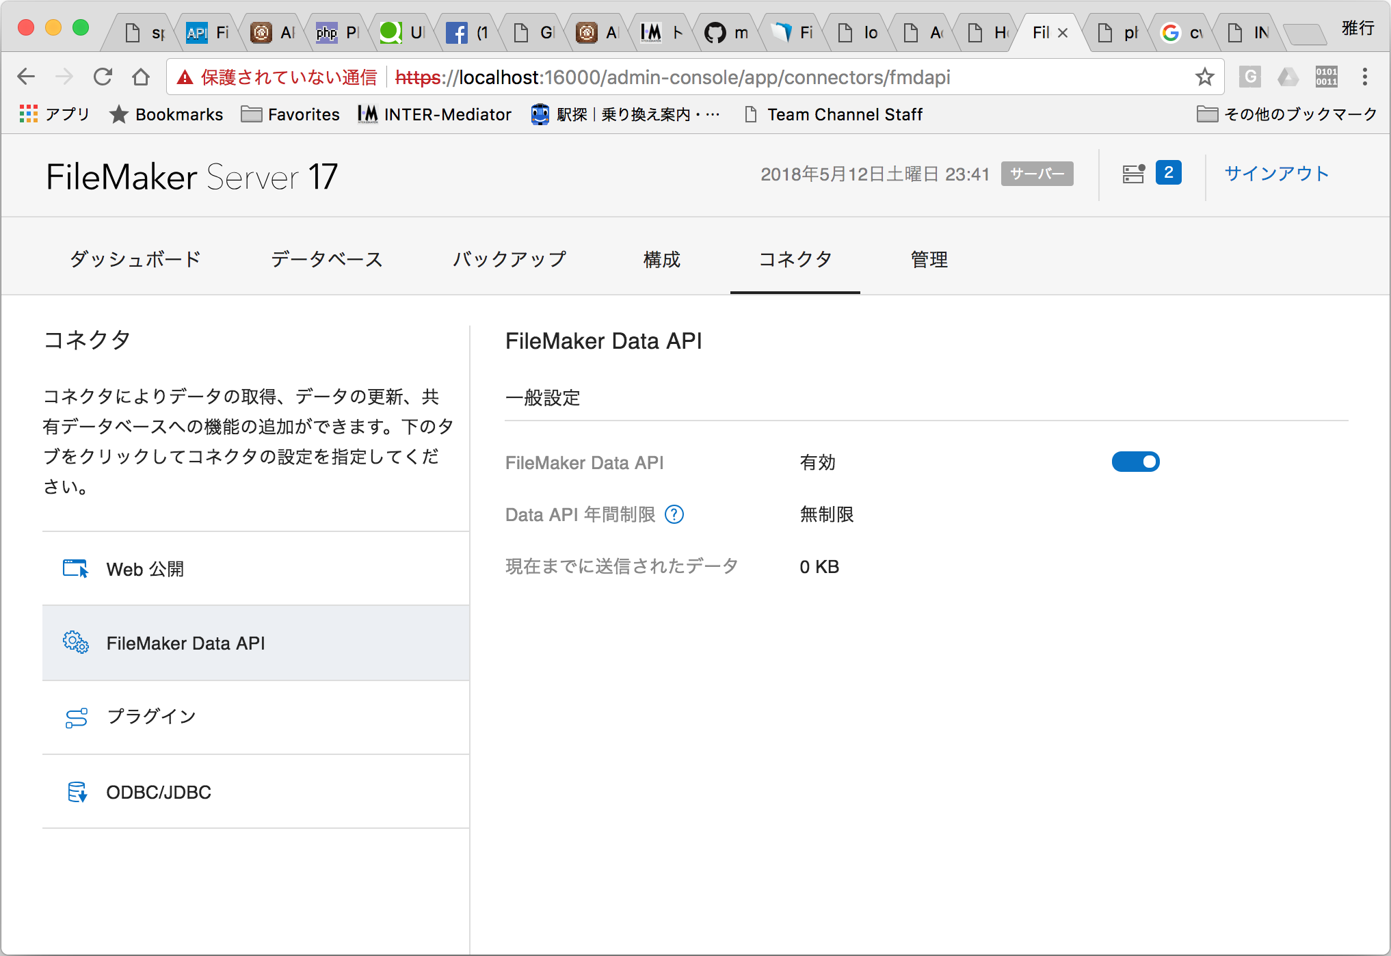Click the 無制限 annual limit value
The width and height of the screenshot is (1391, 956).
827,514
